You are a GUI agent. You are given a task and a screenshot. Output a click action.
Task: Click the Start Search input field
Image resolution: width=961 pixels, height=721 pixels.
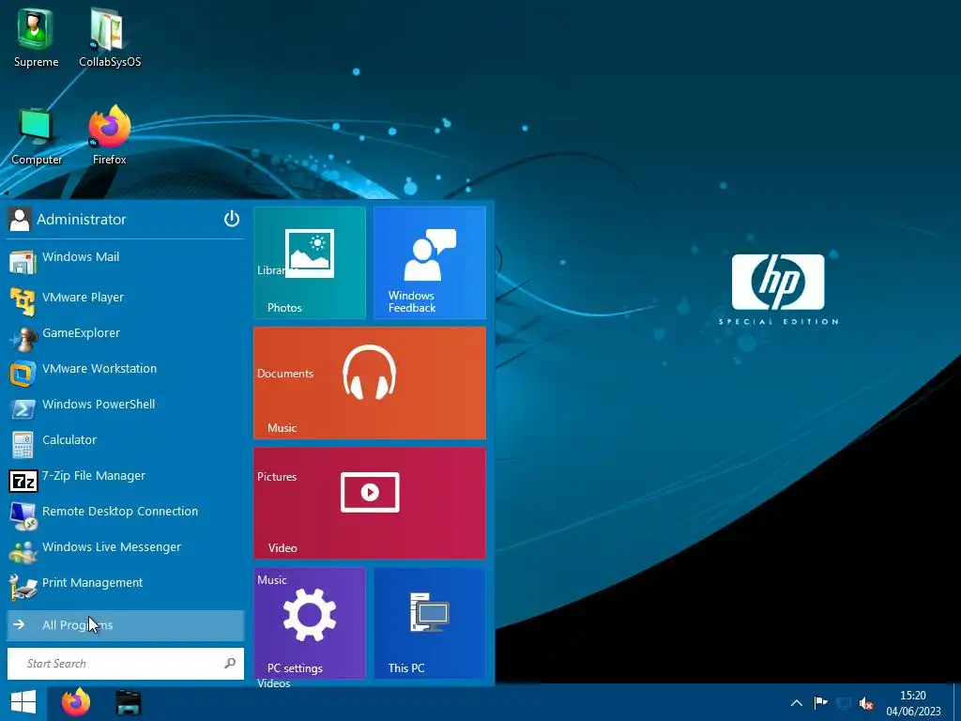[x=126, y=664]
